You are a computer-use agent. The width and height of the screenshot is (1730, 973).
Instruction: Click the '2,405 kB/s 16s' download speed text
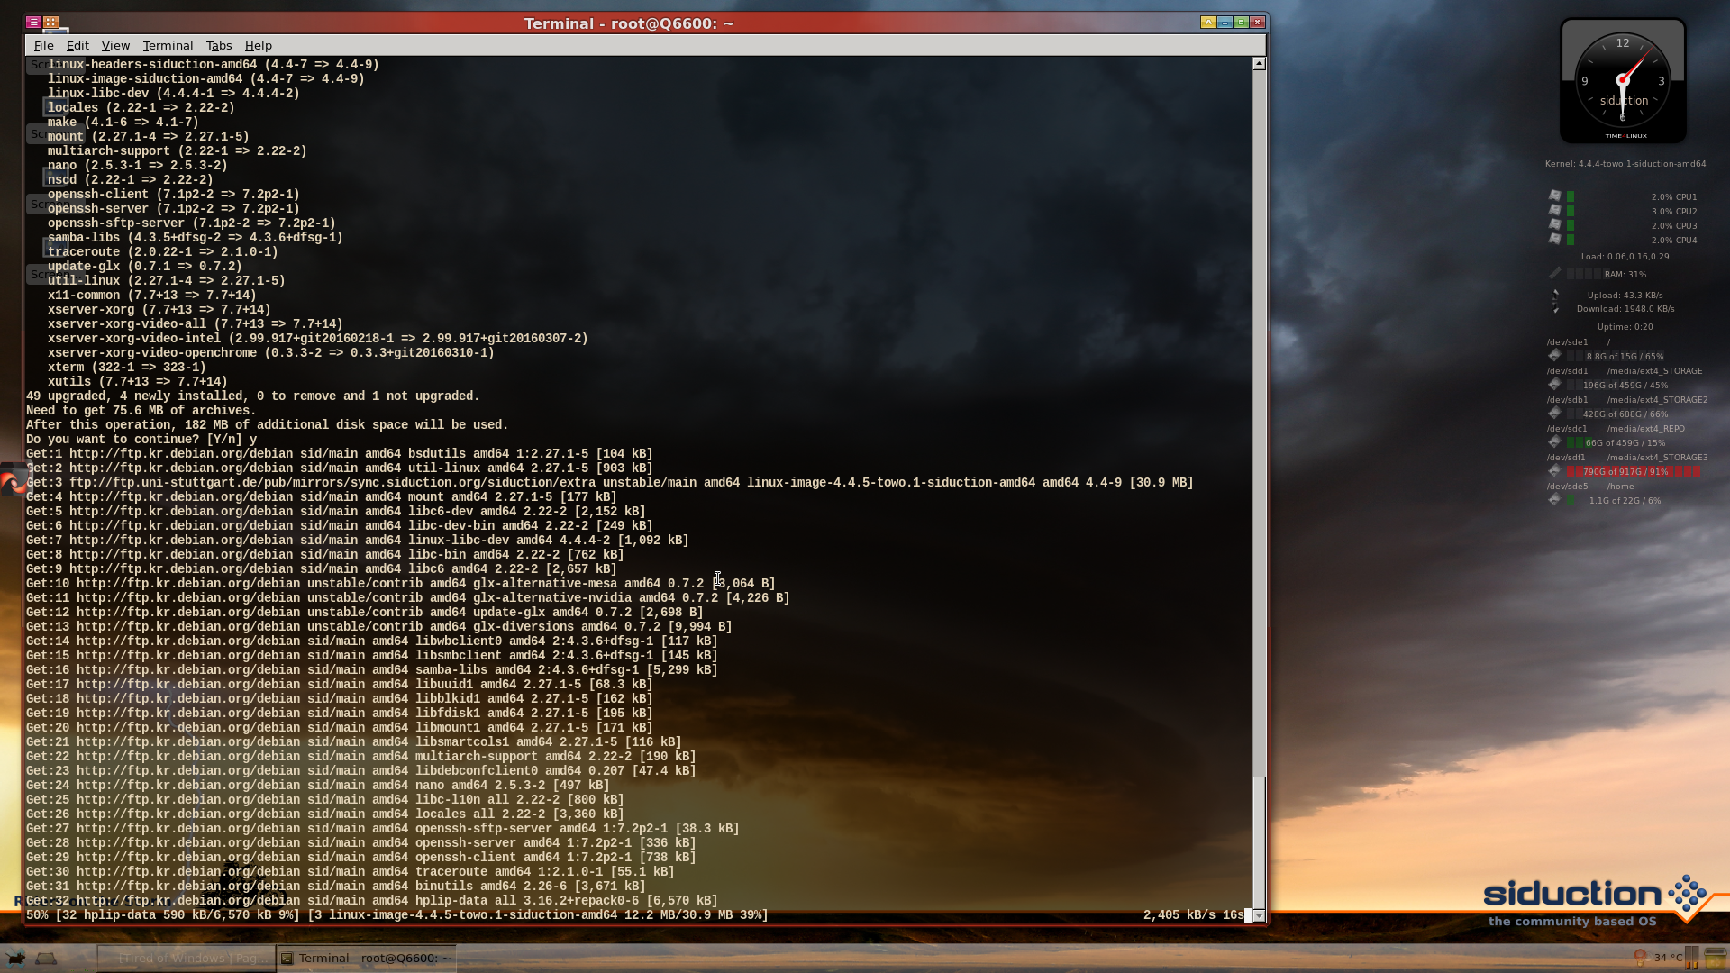tap(1193, 915)
